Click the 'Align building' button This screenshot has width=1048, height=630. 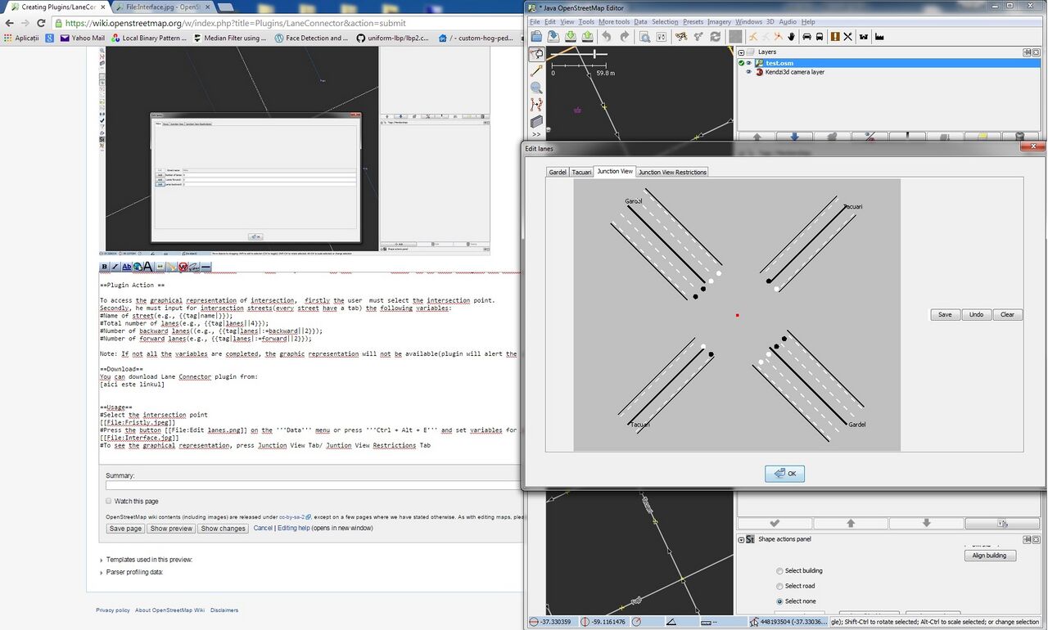point(990,556)
